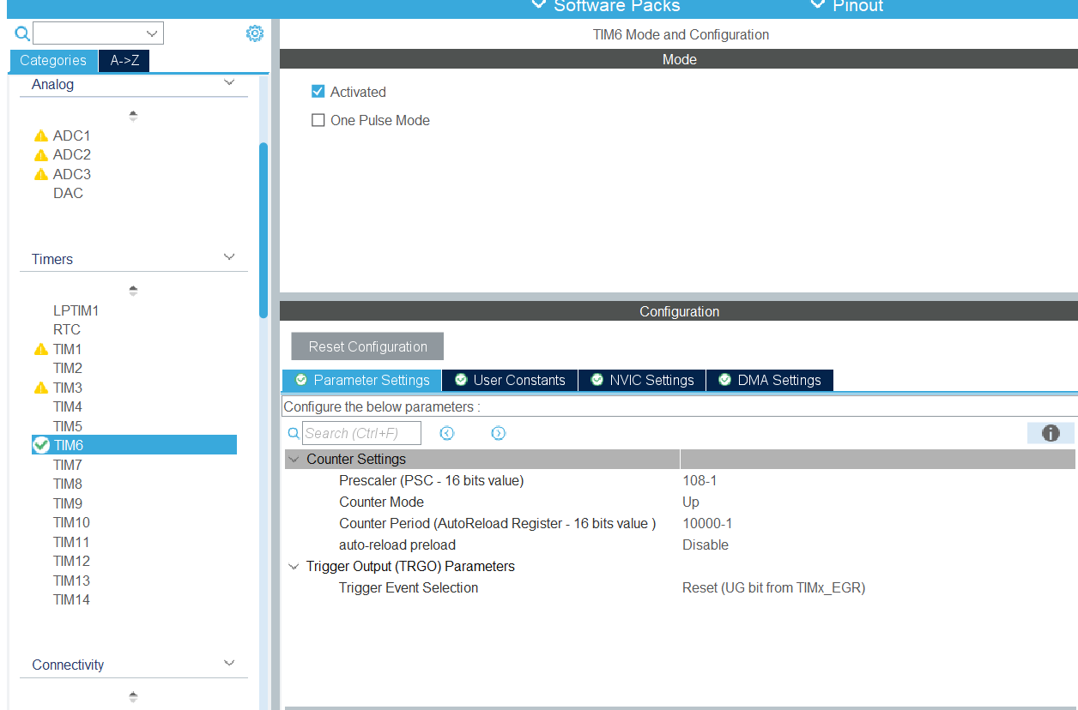
Task: Click the Prescaler value 108-1
Action: (x=699, y=480)
